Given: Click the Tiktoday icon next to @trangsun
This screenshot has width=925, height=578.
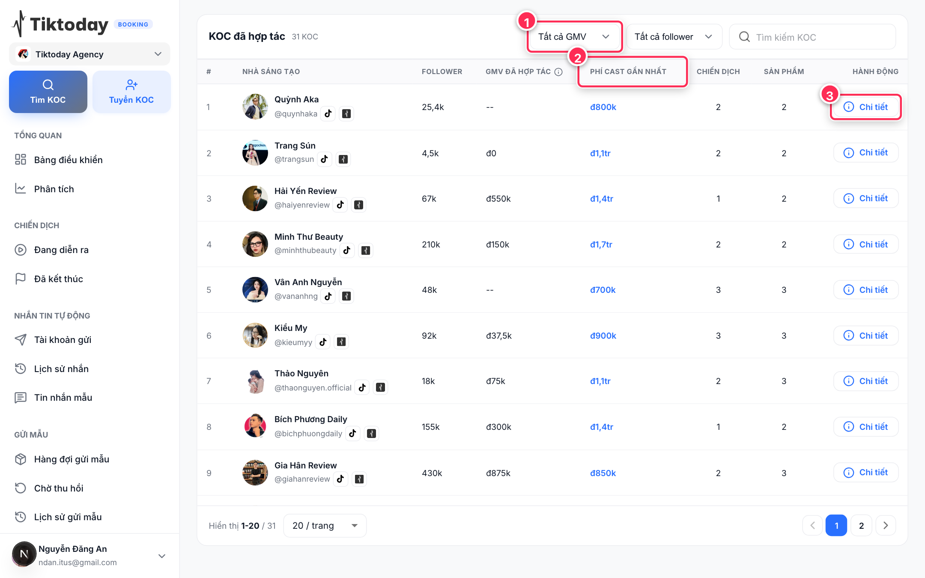Looking at the screenshot, I should click(x=343, y=159).
